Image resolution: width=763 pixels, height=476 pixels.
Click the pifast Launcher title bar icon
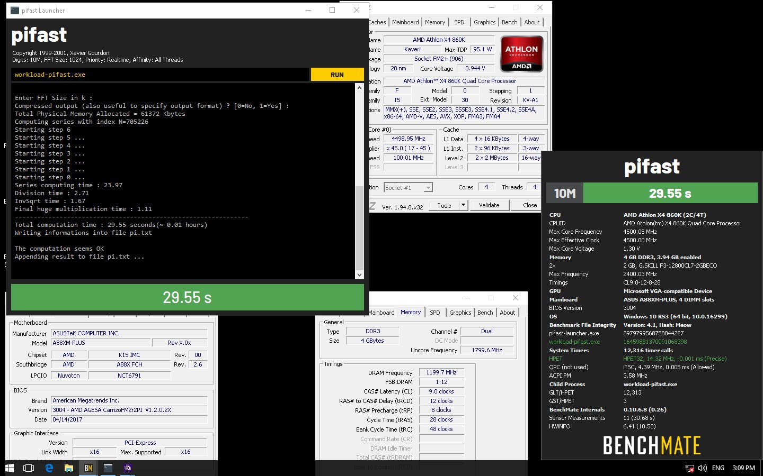pos(15,10)
